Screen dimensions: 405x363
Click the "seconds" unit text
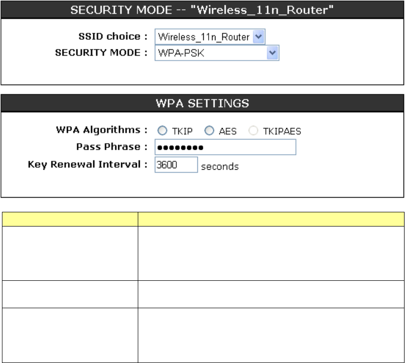[x=220, y=166]
